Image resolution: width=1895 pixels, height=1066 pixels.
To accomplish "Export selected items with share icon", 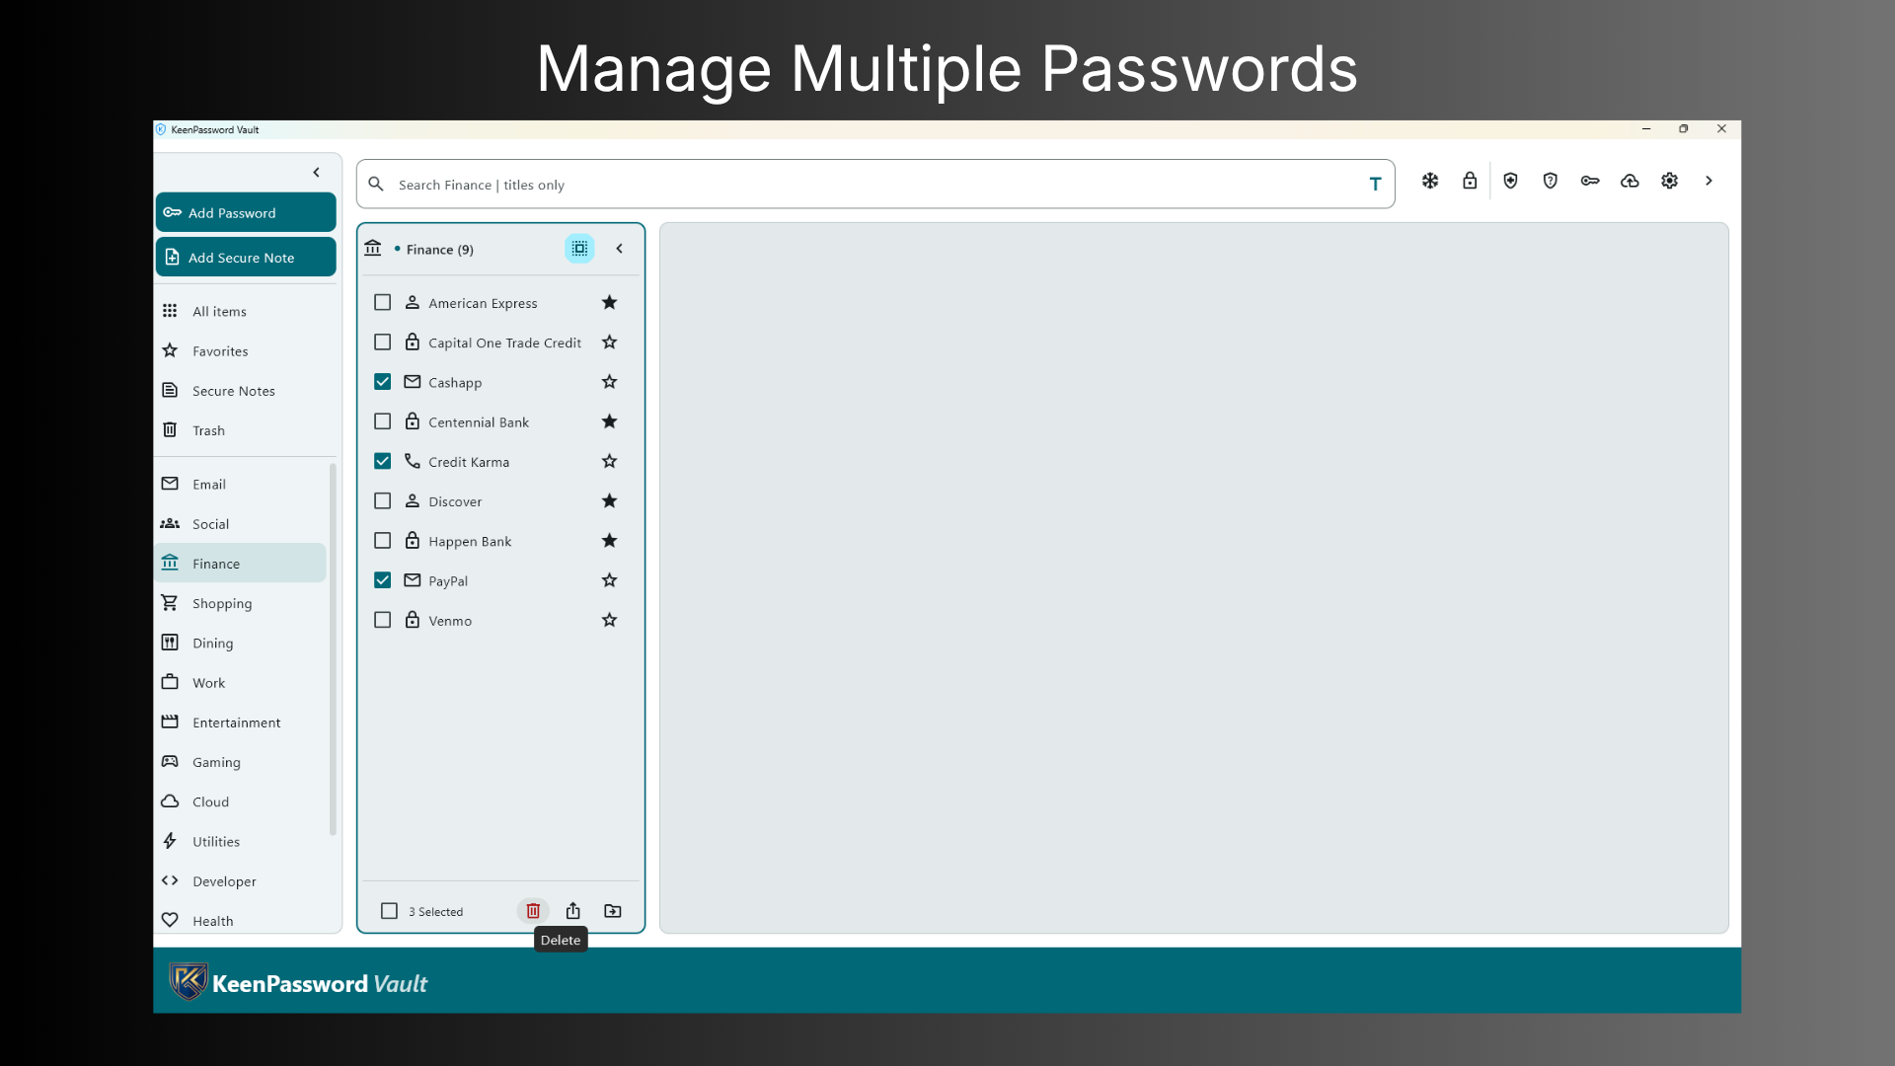I will [573, 911].
